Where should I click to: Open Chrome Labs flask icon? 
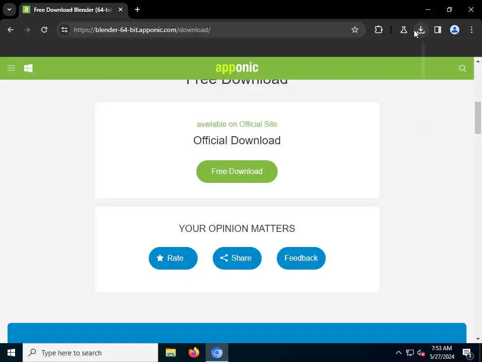403,30
